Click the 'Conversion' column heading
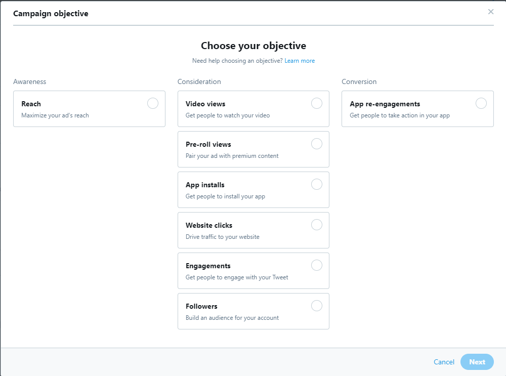 [x=359, y=81]
